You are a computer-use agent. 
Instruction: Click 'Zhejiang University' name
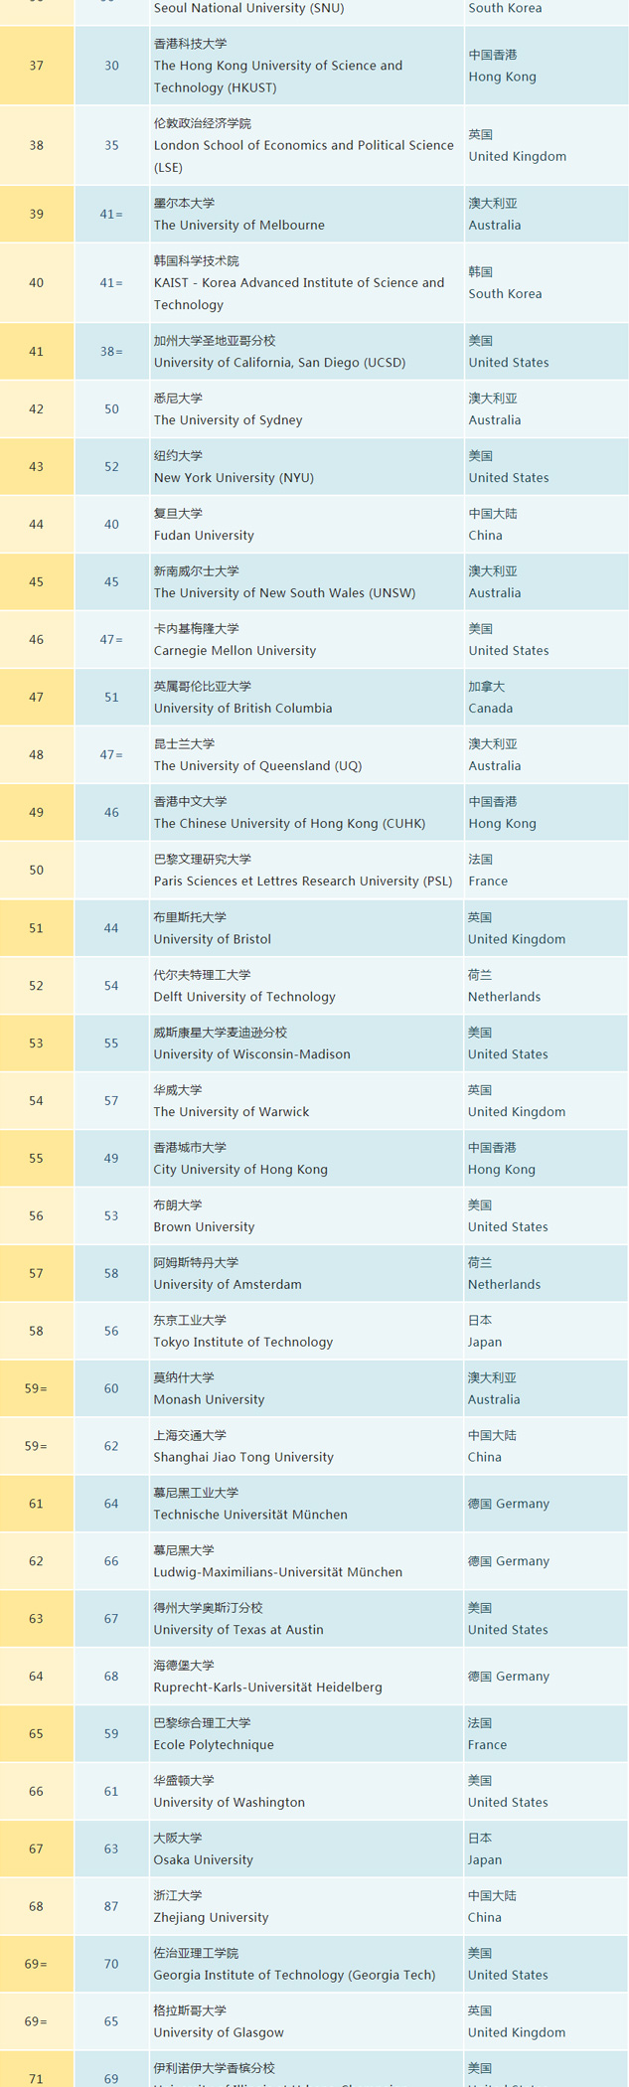point(211,1919)
